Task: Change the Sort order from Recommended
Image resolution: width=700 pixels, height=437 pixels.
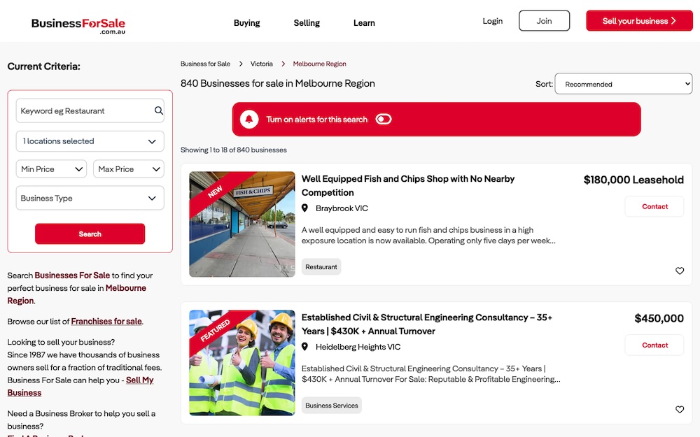Action: pyautogui.click(x=623, y=84)
